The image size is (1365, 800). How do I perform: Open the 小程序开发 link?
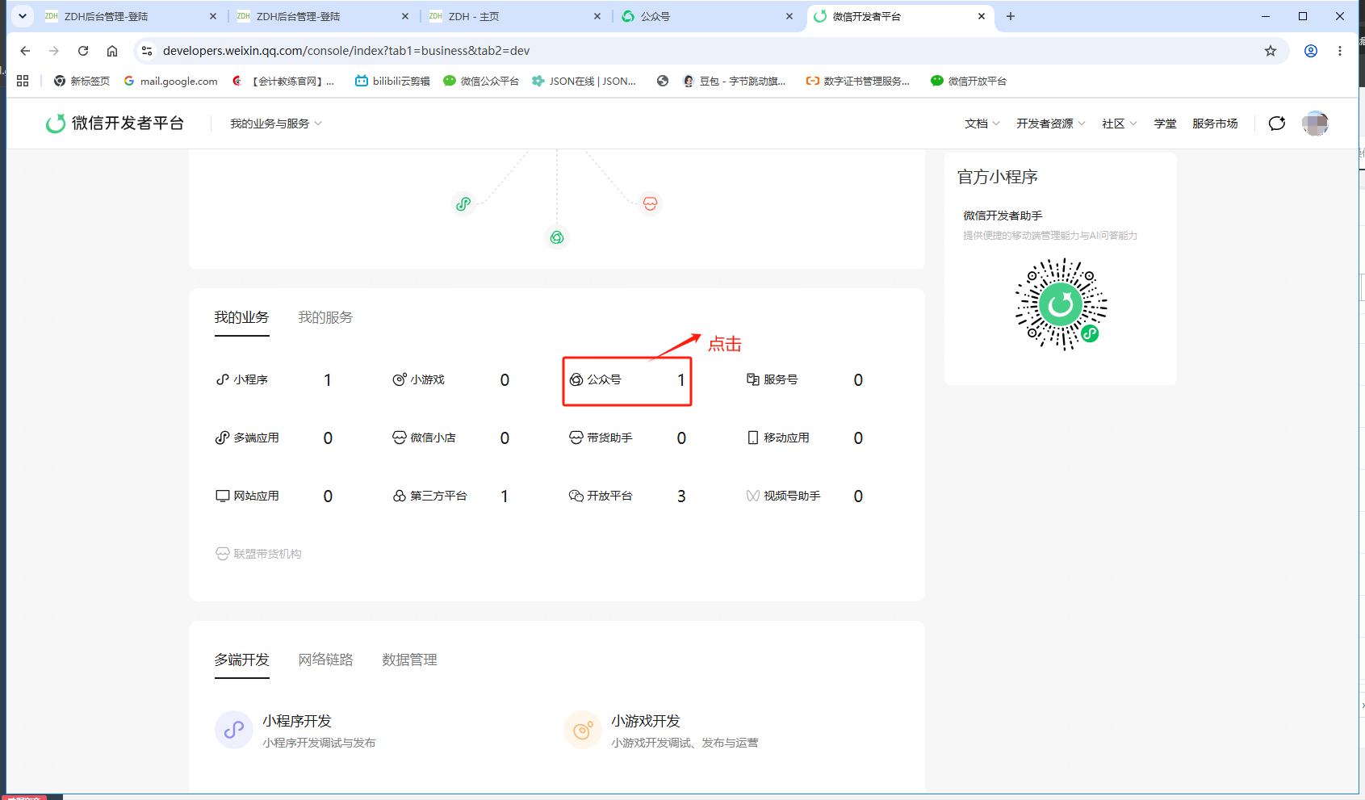pyautogui.click(x=297, y=721)
